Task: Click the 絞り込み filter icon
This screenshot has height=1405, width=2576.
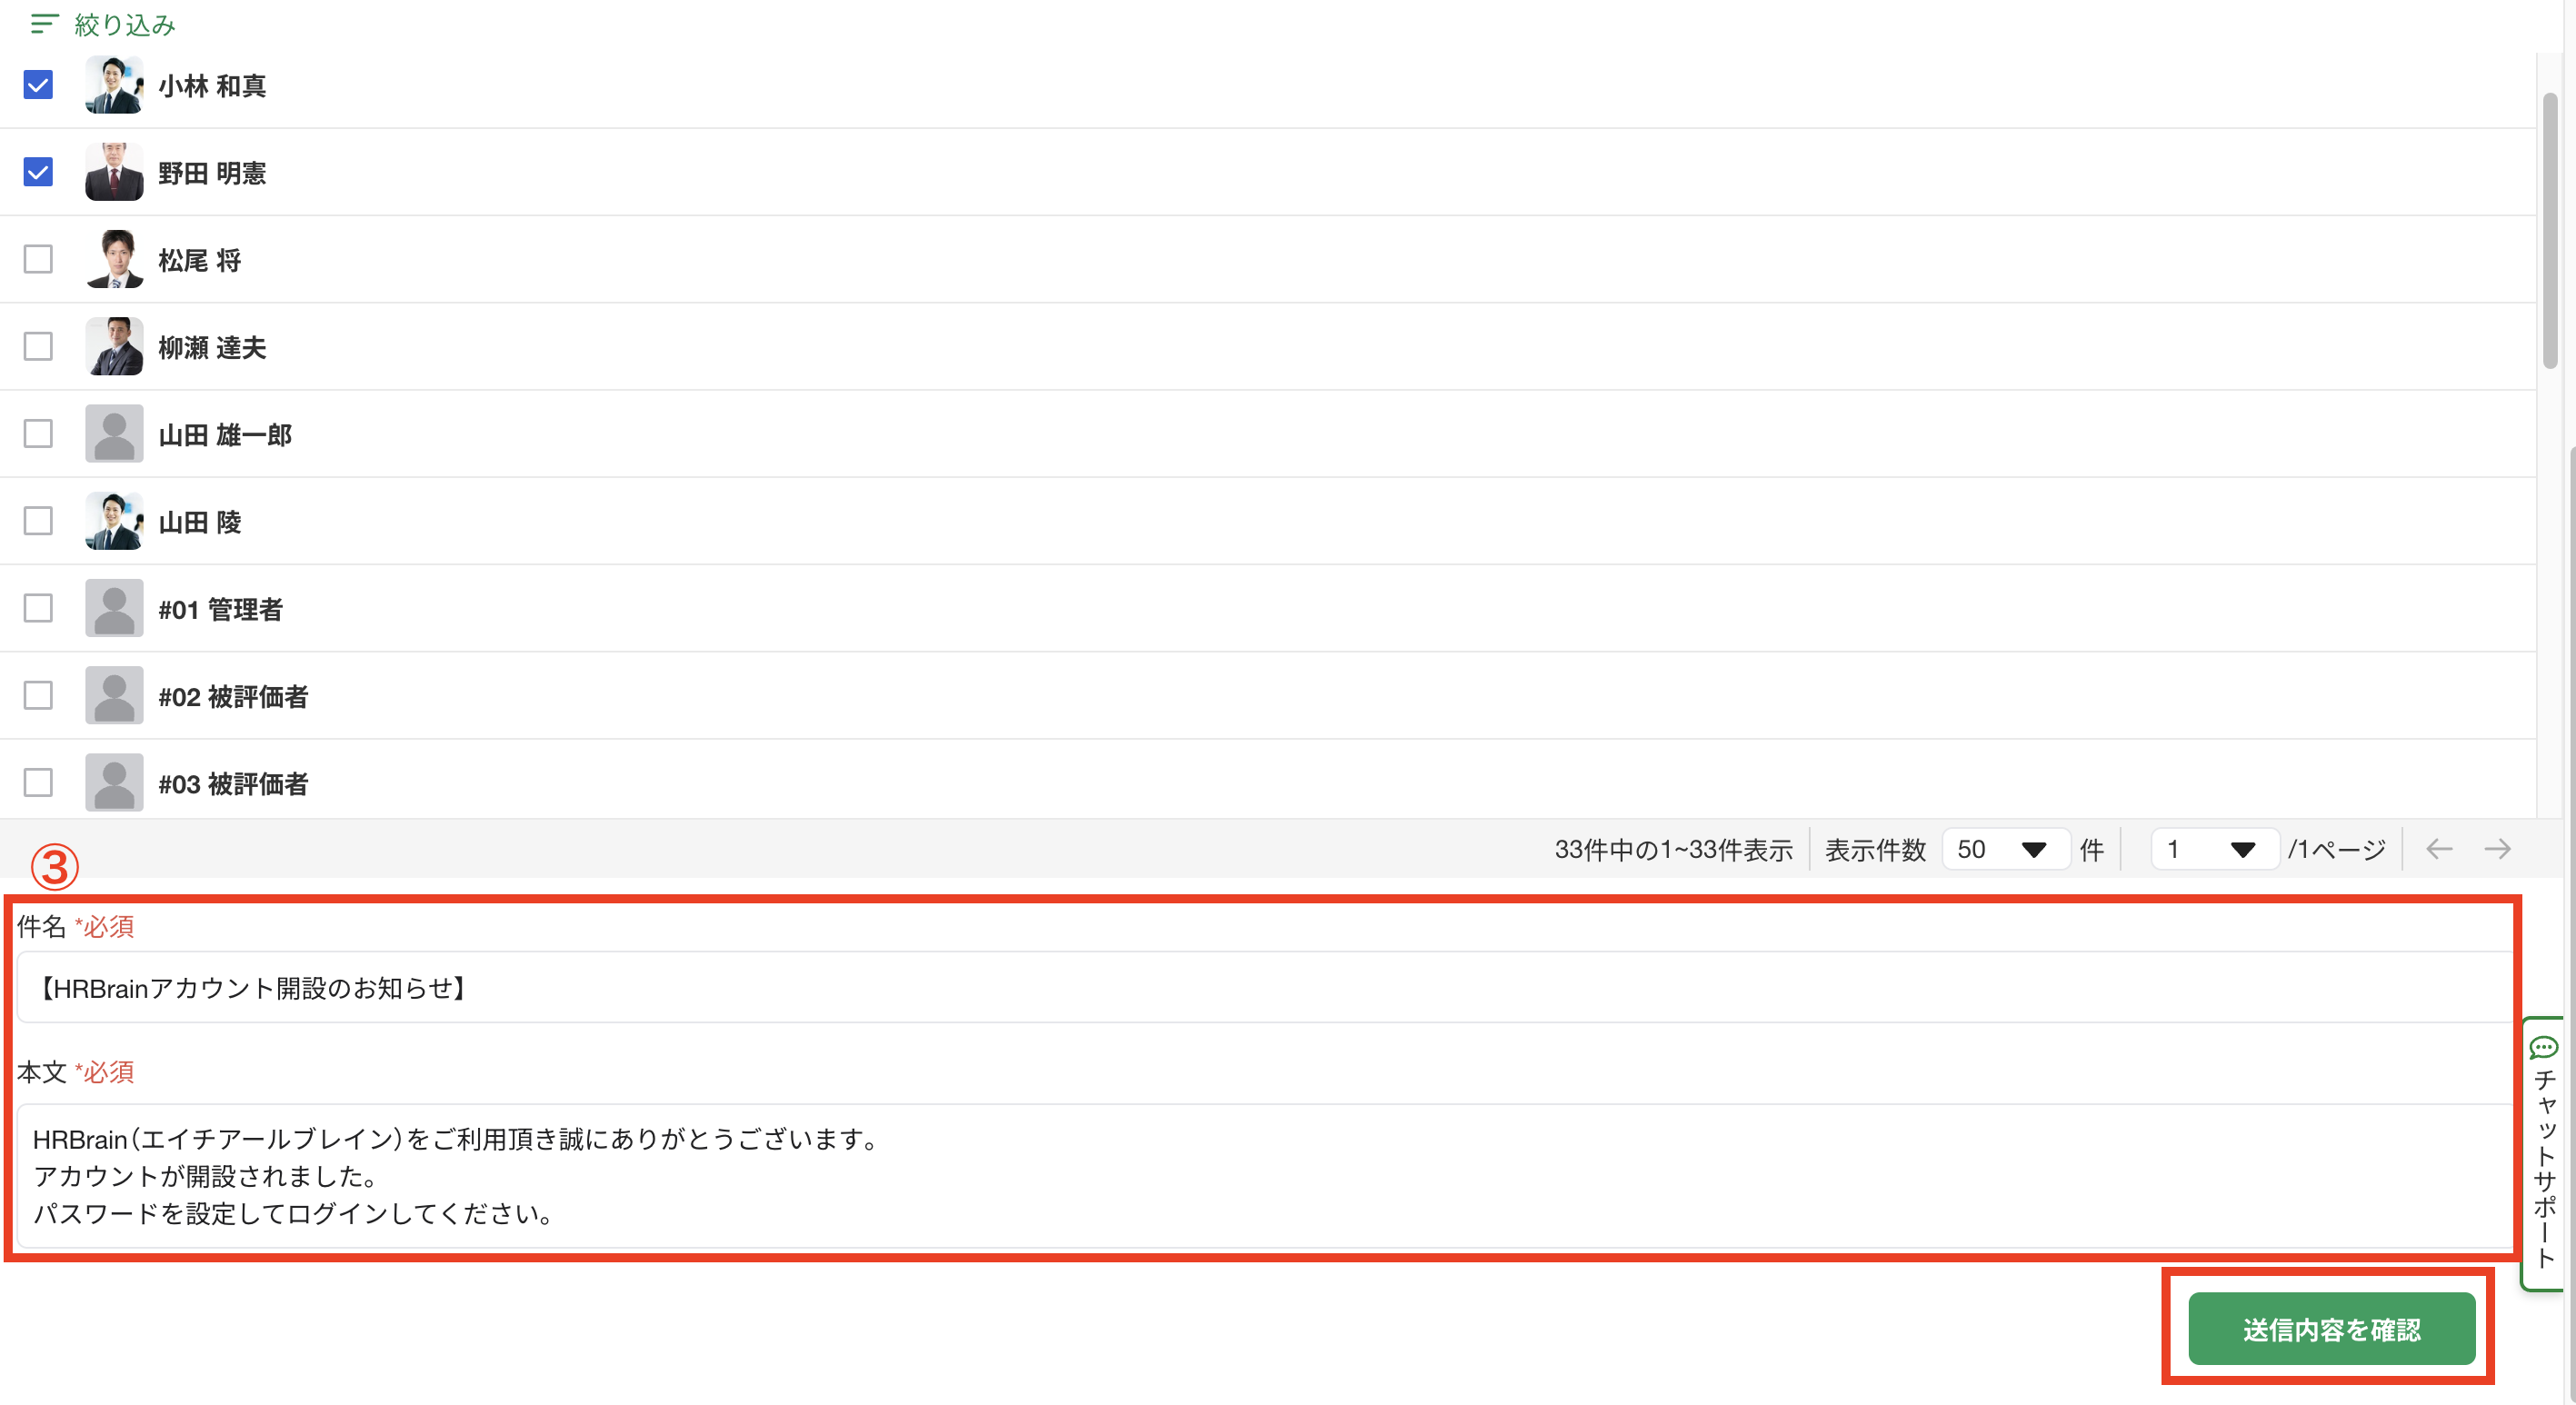Action: 44,24
